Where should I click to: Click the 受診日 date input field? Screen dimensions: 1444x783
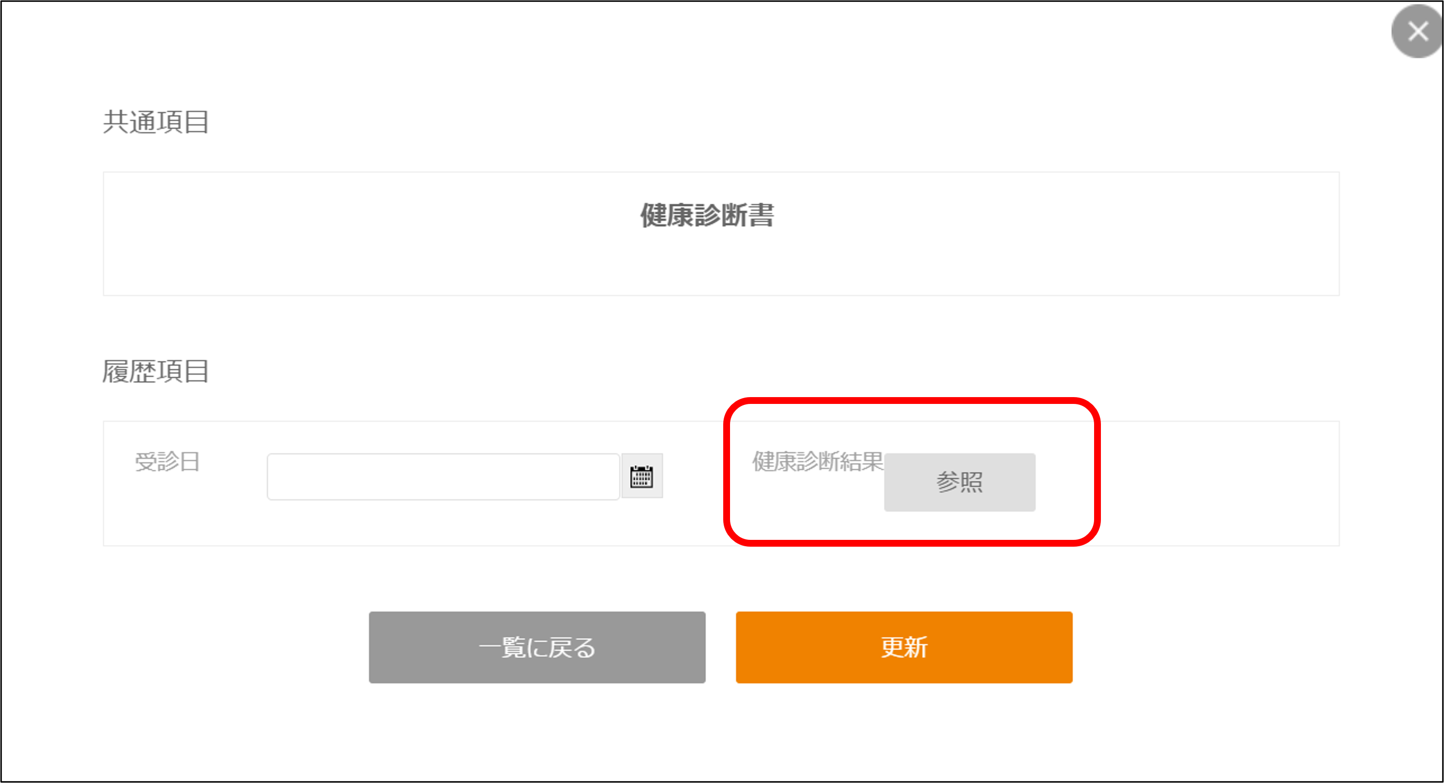pyautogui.click(x=443, y=477)
